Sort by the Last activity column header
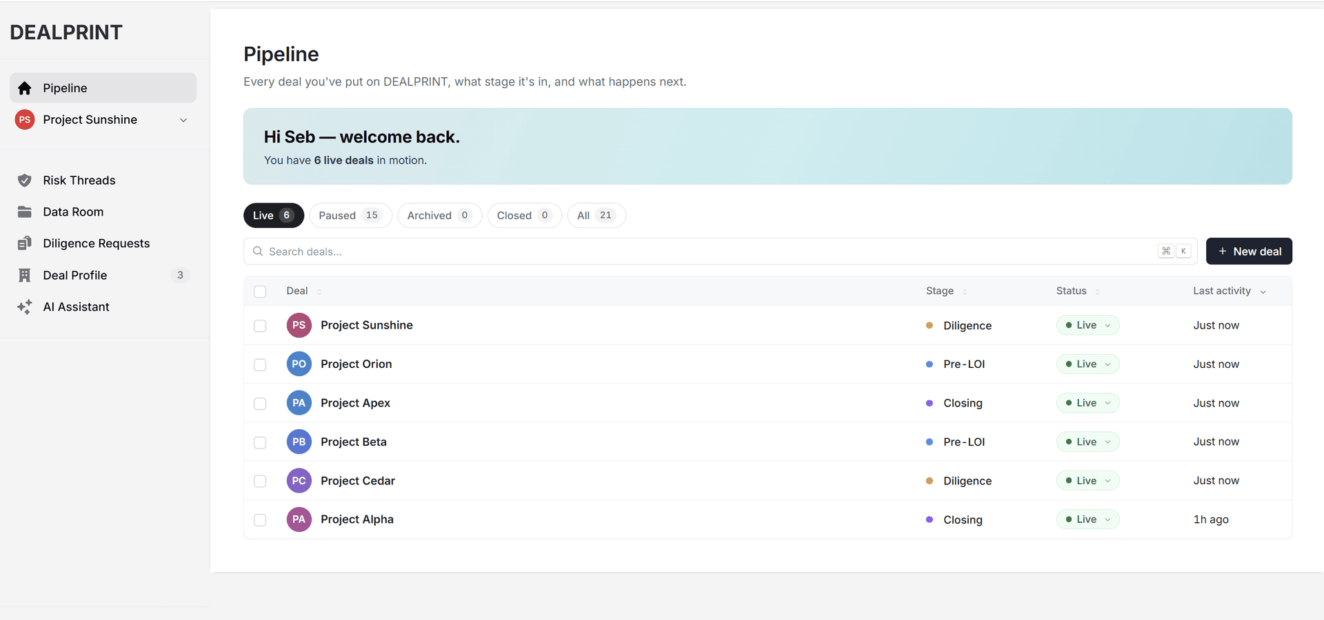Screen dimensions: 1324x620 pos(1230,291)
